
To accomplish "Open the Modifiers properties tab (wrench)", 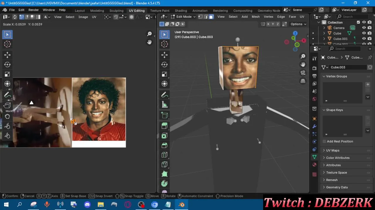I will tap(314, 126).
